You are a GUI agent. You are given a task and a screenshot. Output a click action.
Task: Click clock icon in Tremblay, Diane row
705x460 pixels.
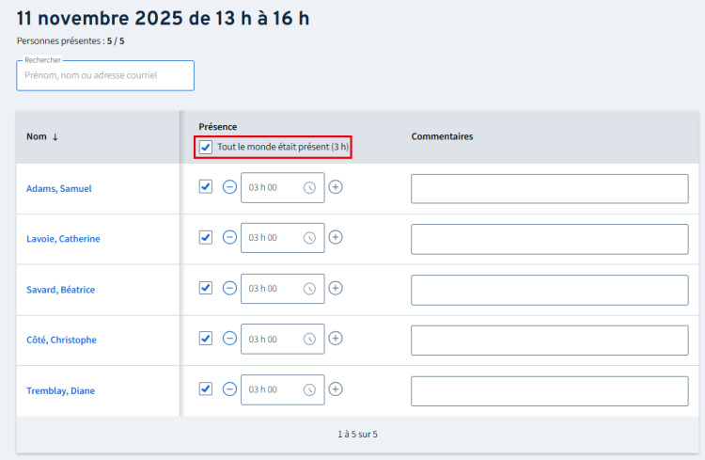tap(309, 389)
